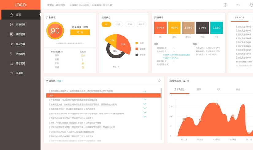Click the teal 32/80 存储 tile
The image size is (253, 150).
[x=217, y=28]
